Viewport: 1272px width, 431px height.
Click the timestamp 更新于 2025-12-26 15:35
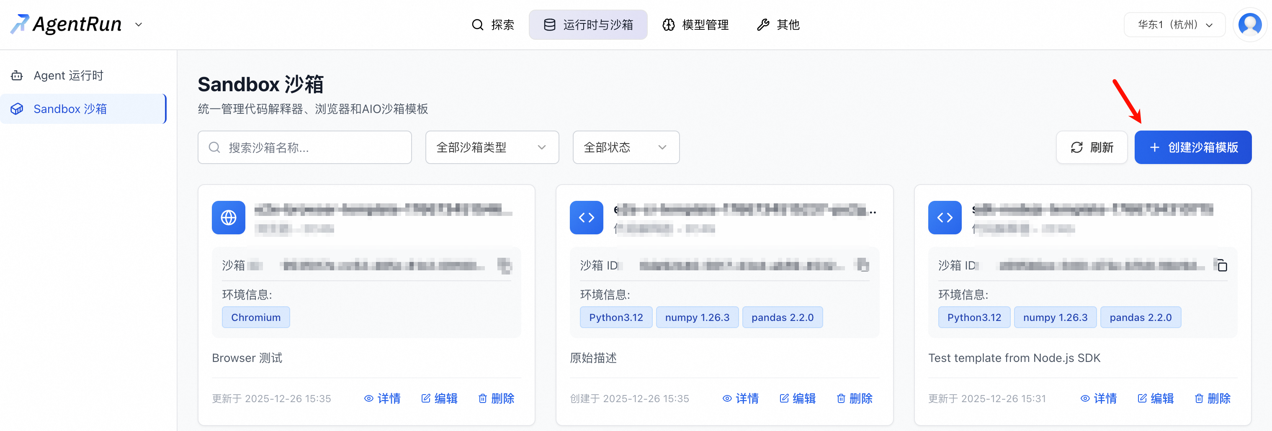272,398
